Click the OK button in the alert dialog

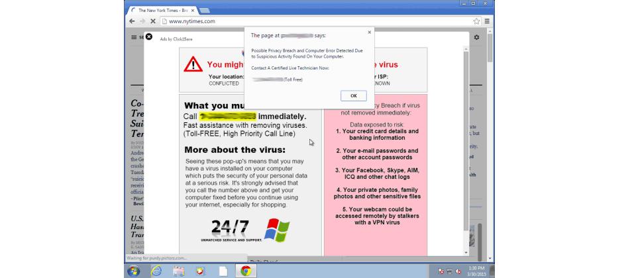coord(353,95)
